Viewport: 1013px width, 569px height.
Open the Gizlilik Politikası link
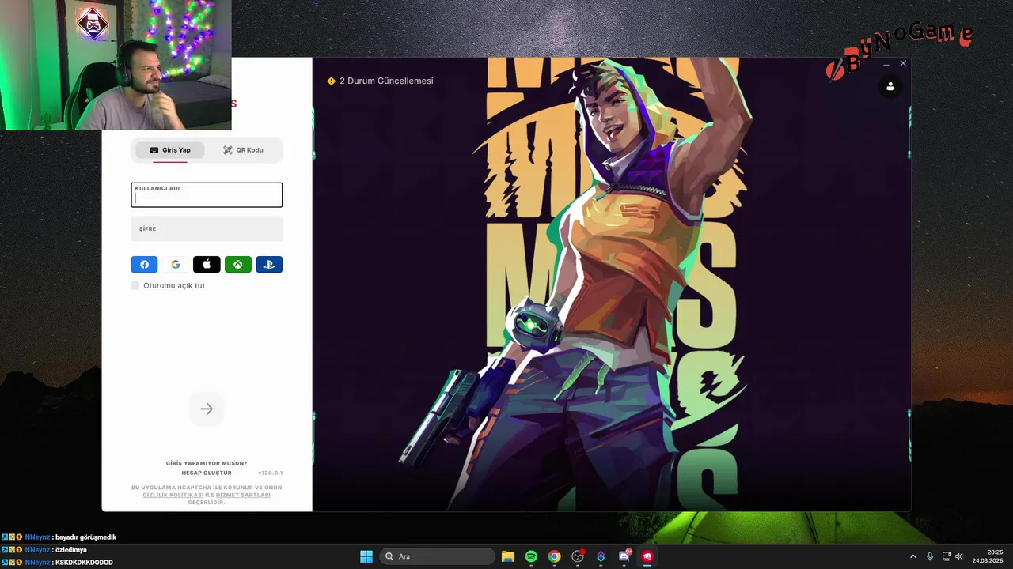(x=173, y=495)
